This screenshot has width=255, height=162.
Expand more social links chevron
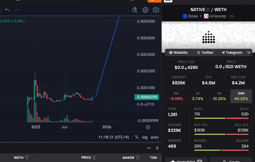pos(249,52)
